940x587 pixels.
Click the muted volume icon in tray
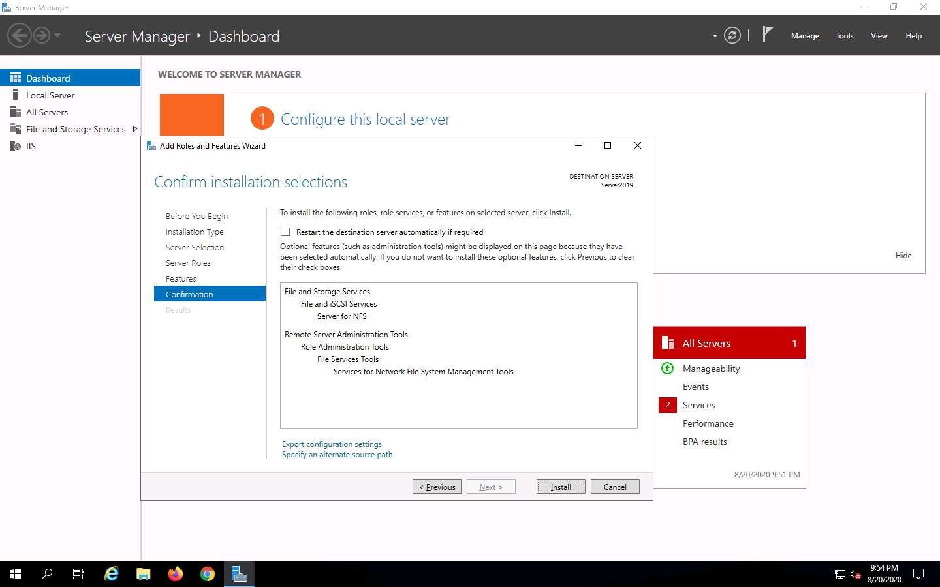pyautogui.click(x=856, y=575)
